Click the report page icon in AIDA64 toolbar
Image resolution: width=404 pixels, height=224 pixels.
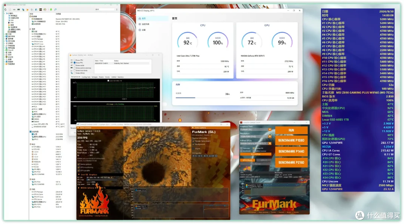(x=10, y=9)
